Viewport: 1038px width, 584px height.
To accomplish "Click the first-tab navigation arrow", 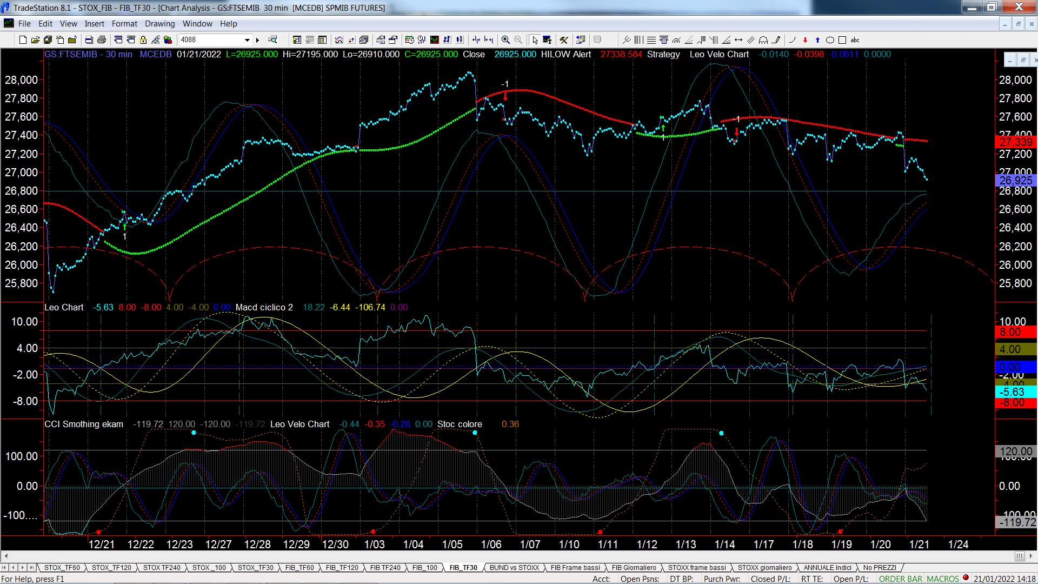I will pos(4,568).
